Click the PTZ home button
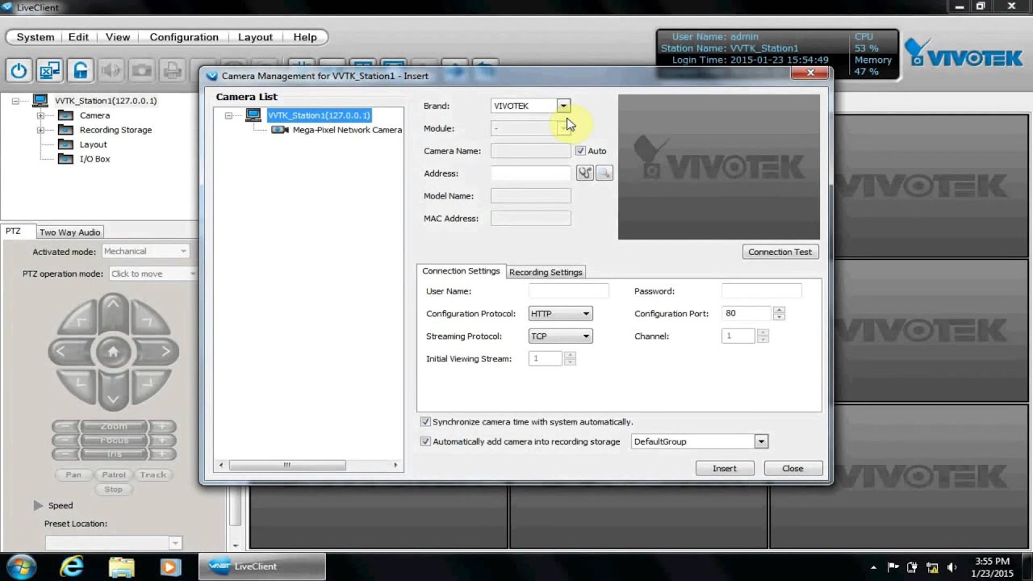1033x581 pixels. coord(113,352)
